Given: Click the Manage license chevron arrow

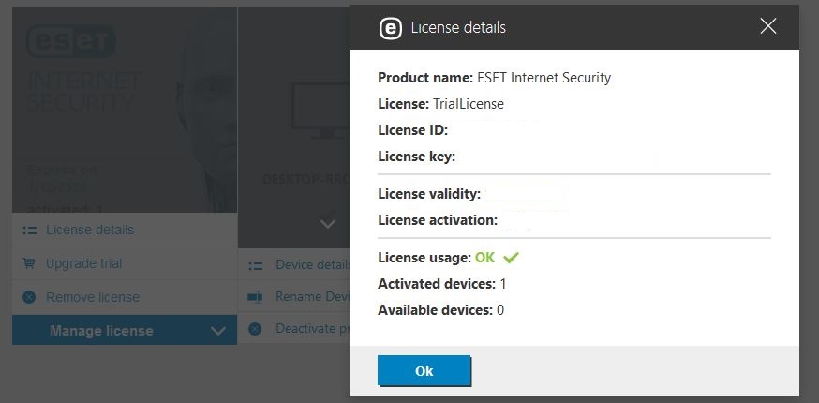Looking at the screenshot, I should click(218, 331).
